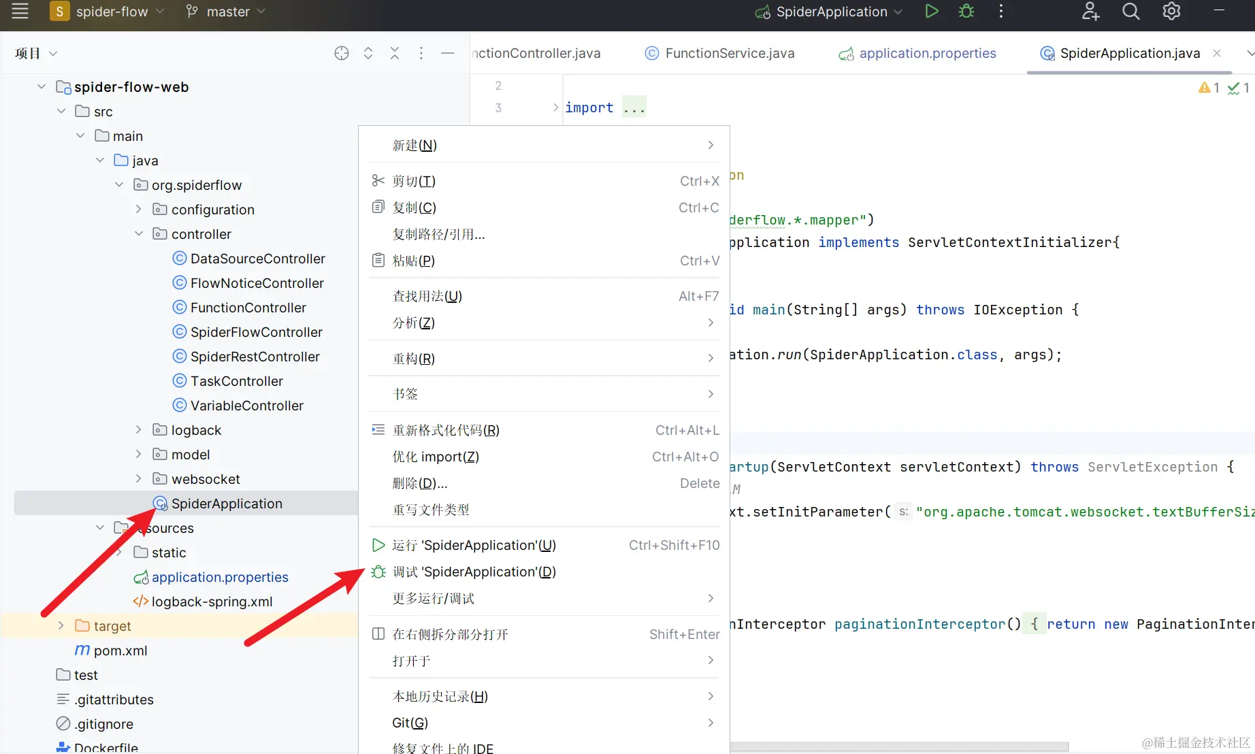Select pom.xml Maven file
Image resolution: width=1255 pixels, height=754 pixels.
point(111,651)
